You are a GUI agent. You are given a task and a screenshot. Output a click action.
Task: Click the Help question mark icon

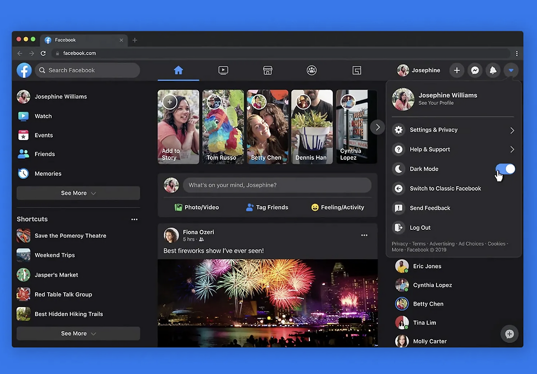pyautogui.click(x=398, y=149)
